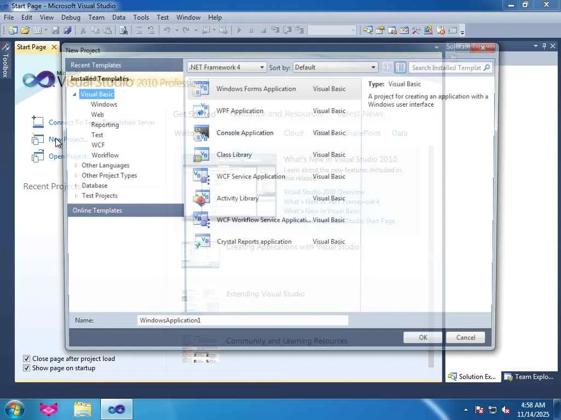The height and width of the screenshot is (420, 561).
Task: Switch to the Solution Explorer bottom tab
Action: click(472, 376)
